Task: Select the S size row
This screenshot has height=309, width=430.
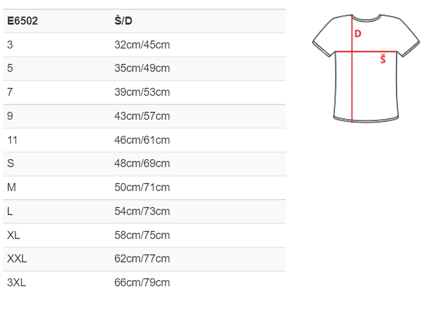Action: 144,164
